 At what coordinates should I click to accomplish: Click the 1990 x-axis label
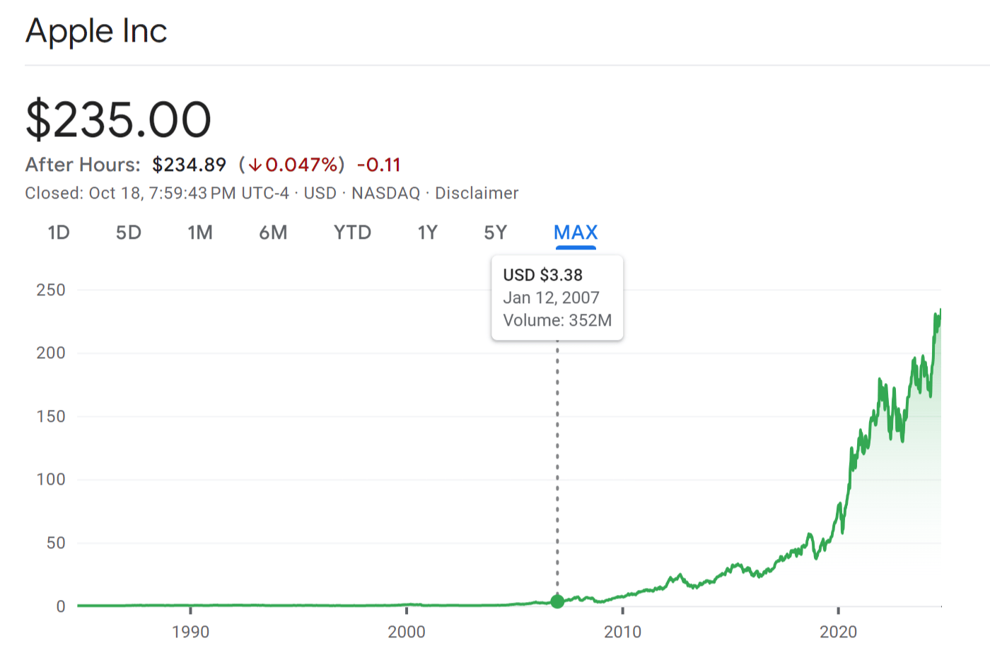click(x=190, y=631)
